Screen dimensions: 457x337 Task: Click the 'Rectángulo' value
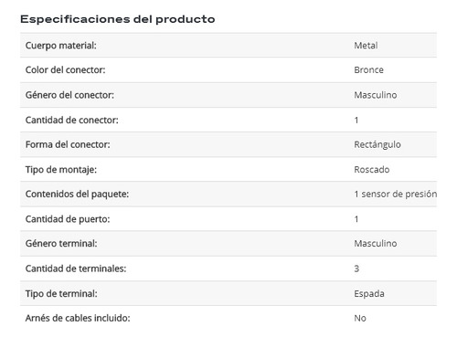pyautogui.click(x=377, y=144)
